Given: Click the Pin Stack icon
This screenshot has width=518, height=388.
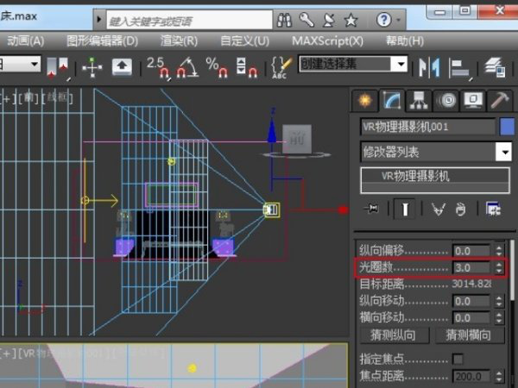Looking at the screenshot, I should pyautogui.click(x=372, y=209).
